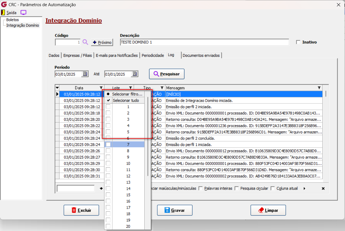Click the Descrição field with TESTE DOMINIO 1

[204, 42]
